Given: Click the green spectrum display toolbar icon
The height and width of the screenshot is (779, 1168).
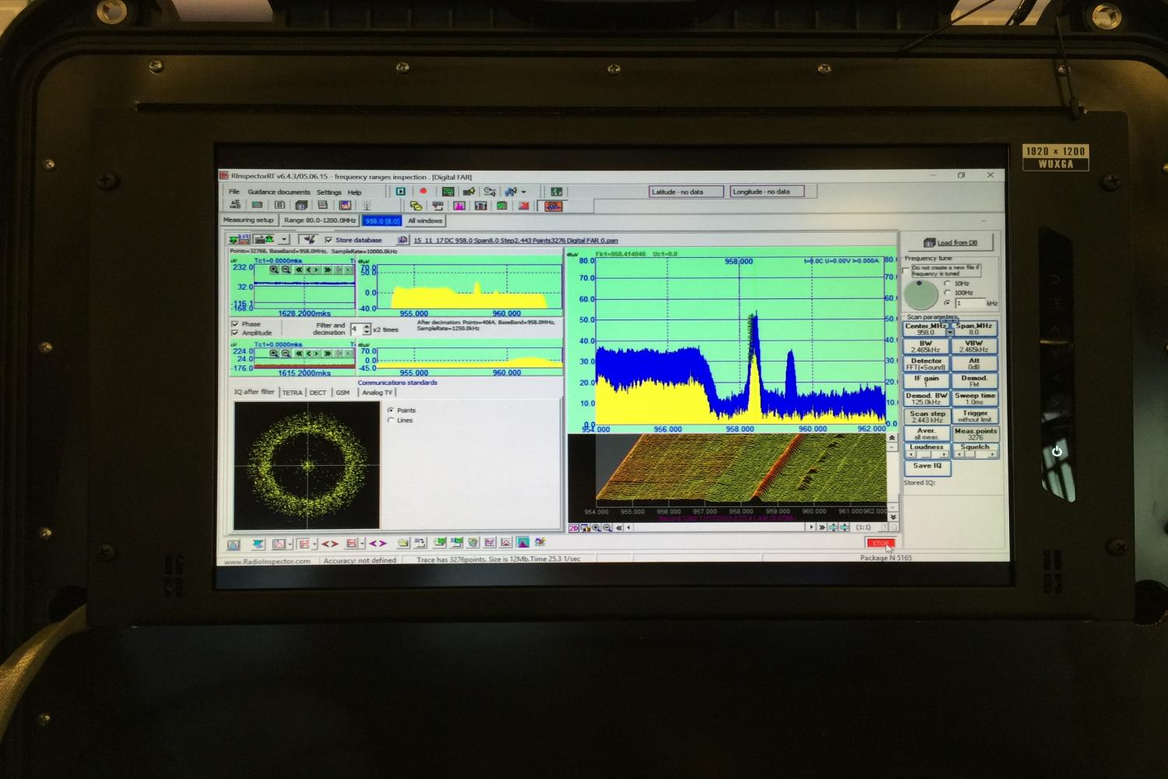Looking at the screenshot, I should 449,191.
